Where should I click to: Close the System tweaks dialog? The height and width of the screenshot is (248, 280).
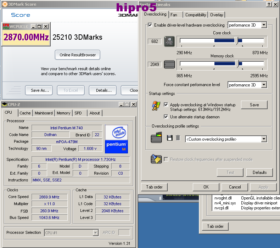275,5
